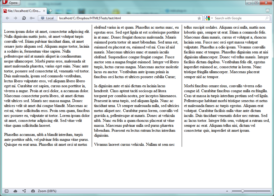
Task: Open Opera Unite sharing icon
Action: (x=24, y=191)
